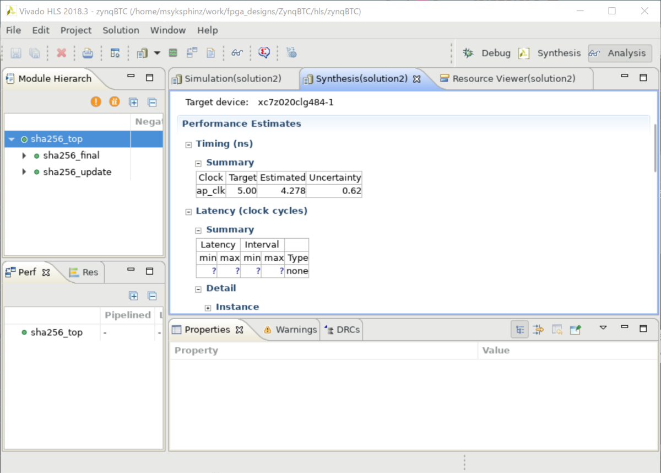Screen dimensions: 661x473
Task: Click the Export RTL toolbar icon
Action: 192,53
